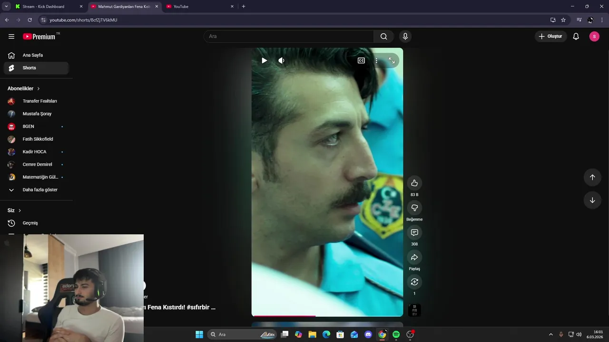Expand the Abonelikler section
Image resolution: width=609 pixels, height=342 pixels.
(x=24, y=88)
